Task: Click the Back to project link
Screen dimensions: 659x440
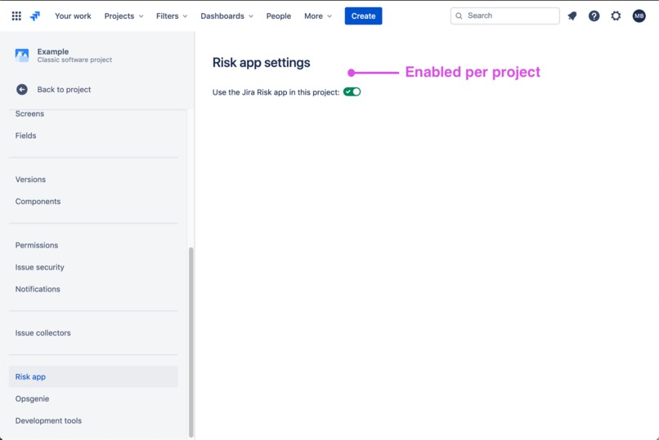Action: tap(64, 89)
